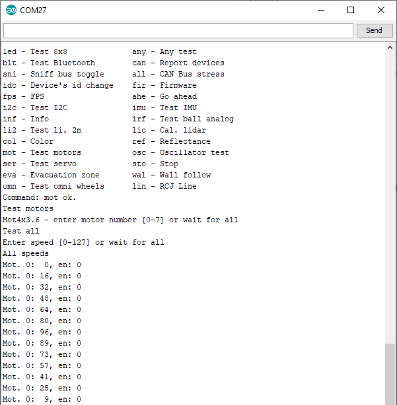The image size is (397, 405).
Task: Minimize the COM27 serial monitor window
Action: 321,11
